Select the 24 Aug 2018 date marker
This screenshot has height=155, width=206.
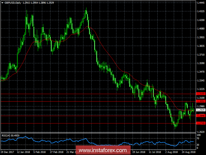[189, 152]
